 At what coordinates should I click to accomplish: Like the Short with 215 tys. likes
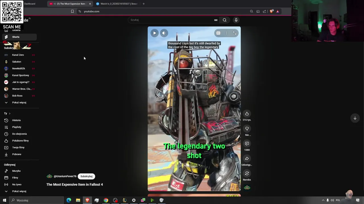(247, 114)
